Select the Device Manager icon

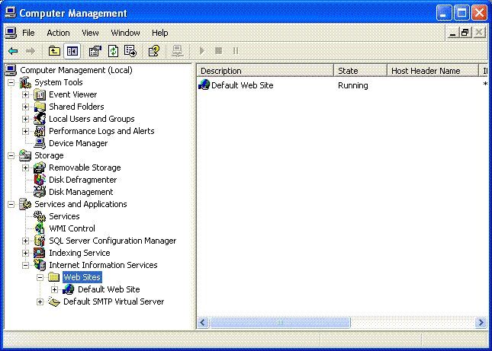(x=40, y=143)
